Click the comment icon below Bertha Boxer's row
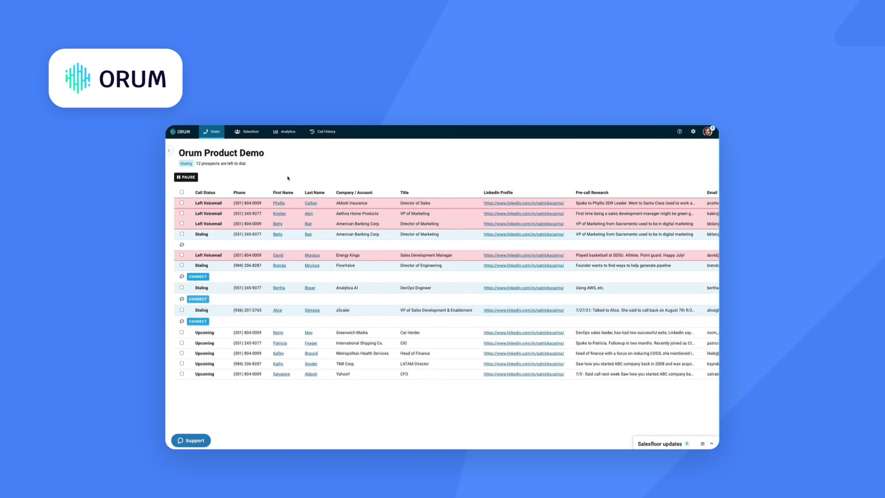Image resolution: width=885 pixels, height=498 pixels. point(182,299)
